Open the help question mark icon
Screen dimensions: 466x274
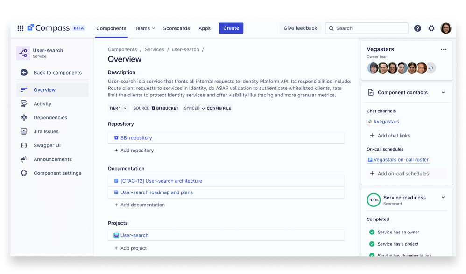[417, 28]
